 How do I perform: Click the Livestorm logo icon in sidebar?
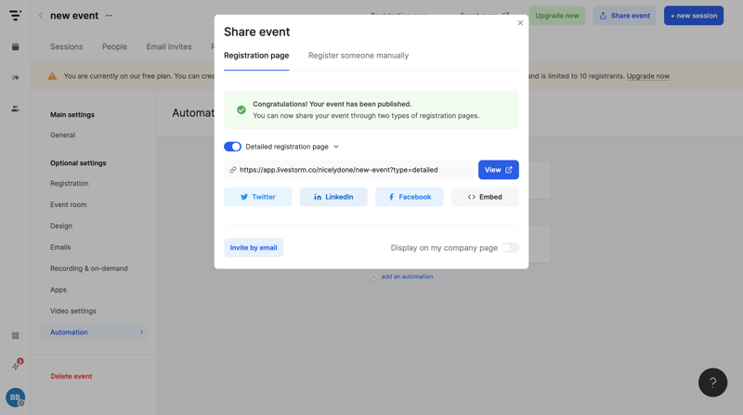click(x=15, y=15)
